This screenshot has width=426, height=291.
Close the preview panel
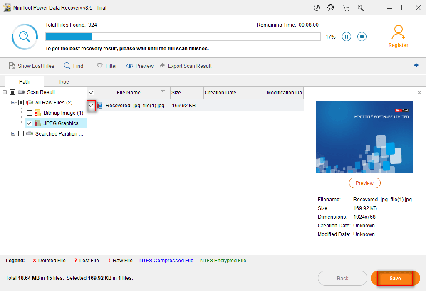coord(419,93)
